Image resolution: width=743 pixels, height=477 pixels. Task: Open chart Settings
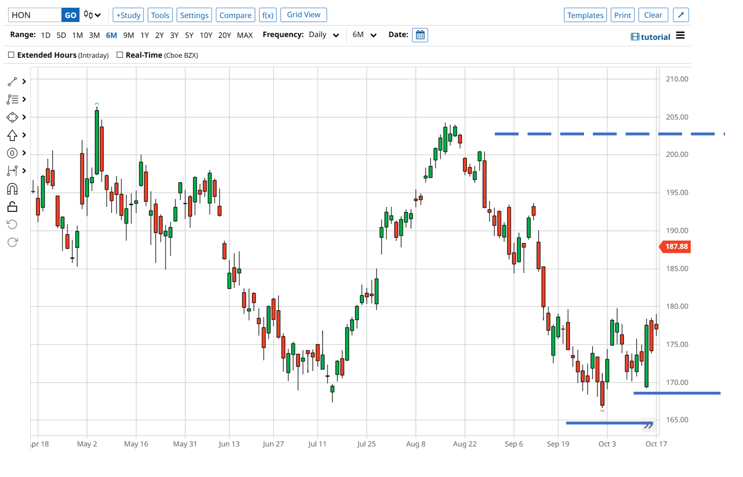194,15
